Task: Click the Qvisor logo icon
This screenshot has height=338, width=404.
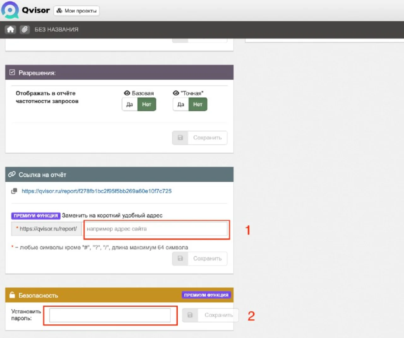Action: pyautogui.click(x=10, y=10)
